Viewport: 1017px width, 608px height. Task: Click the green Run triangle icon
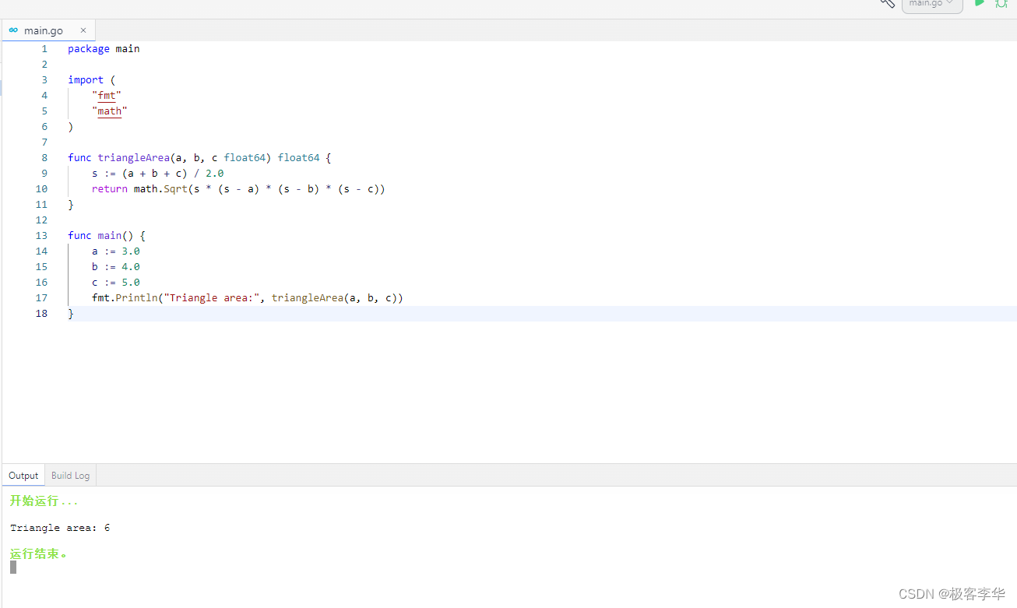979,3
